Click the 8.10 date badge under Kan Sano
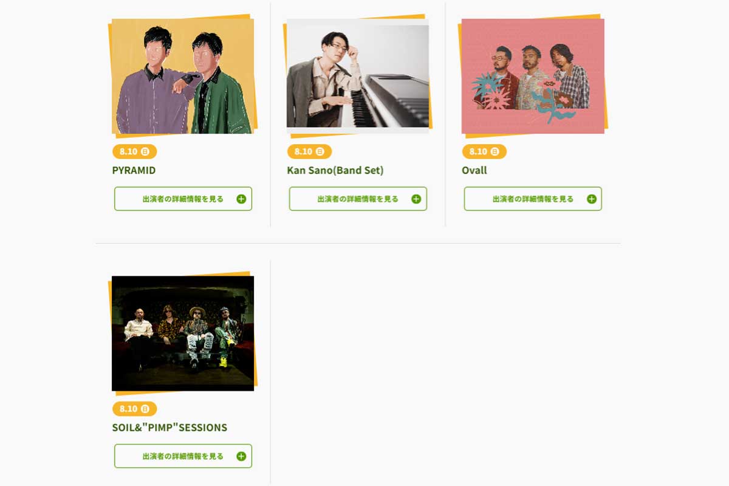 pyautogui.click(x=309, y=151)
